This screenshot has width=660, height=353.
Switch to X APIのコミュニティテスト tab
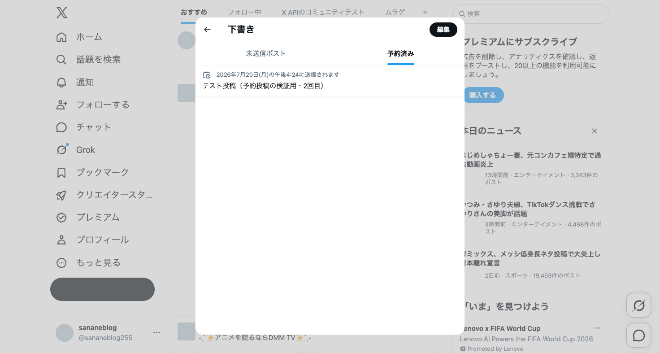coord(323,12)
